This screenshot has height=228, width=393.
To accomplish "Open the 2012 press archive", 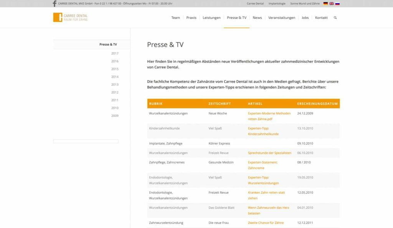I will pyautogui.click(x=115, y=93).
